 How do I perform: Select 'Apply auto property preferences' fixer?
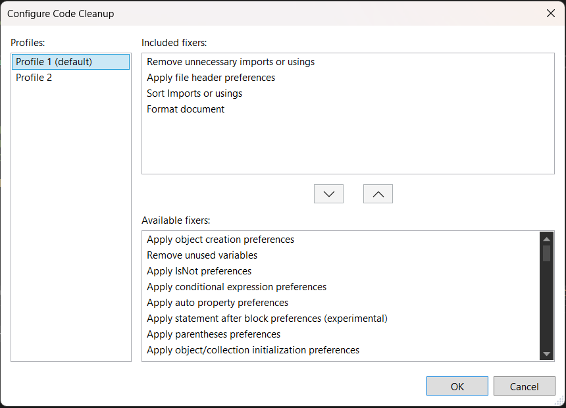tap(217, 303)
